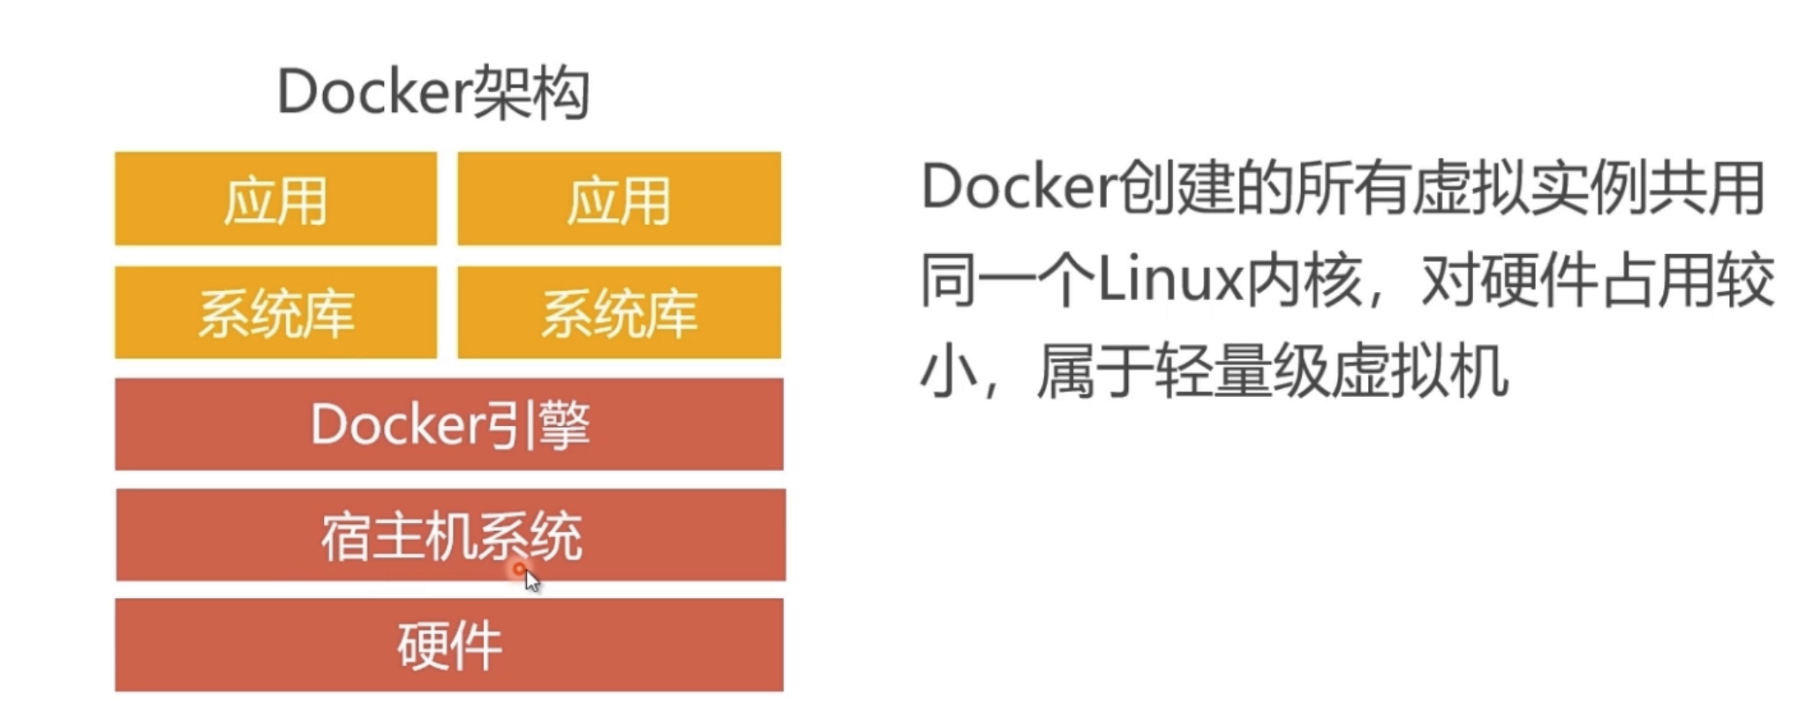This screenshot has width=1813, height=711.
Task: Click the red pointer dot near the cursor
Action: point(520,569)
